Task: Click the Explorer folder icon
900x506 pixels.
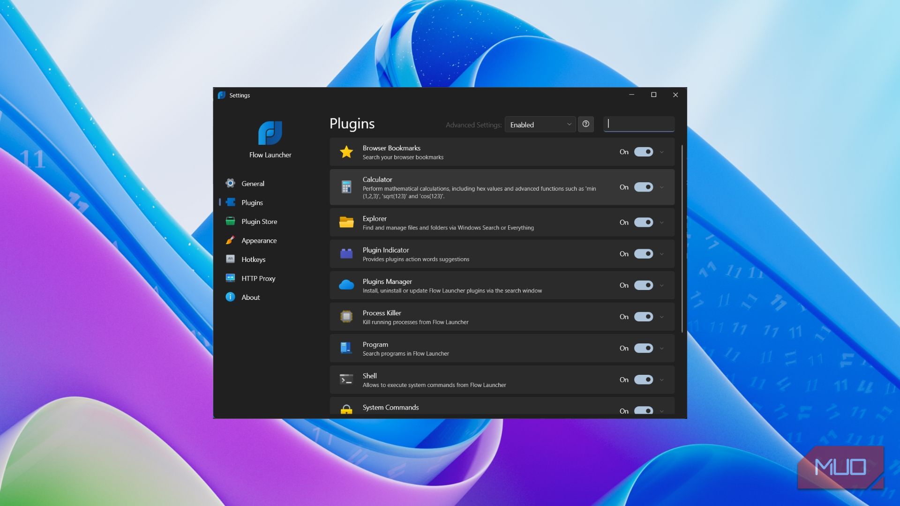Action: point(346,222)
